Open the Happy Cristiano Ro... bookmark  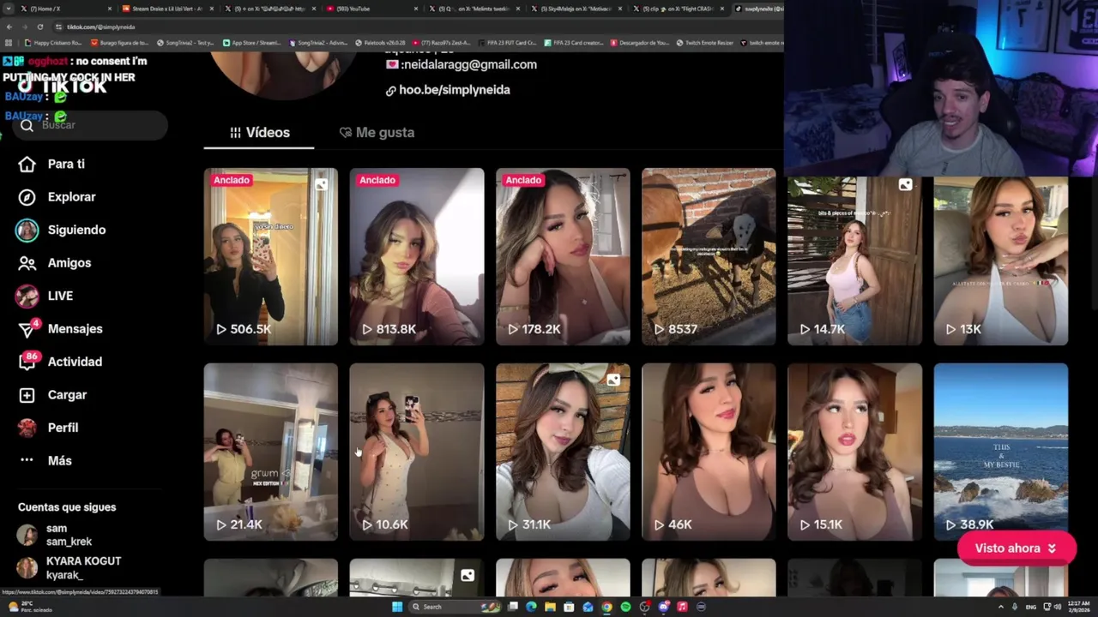(x=53, y=43)
